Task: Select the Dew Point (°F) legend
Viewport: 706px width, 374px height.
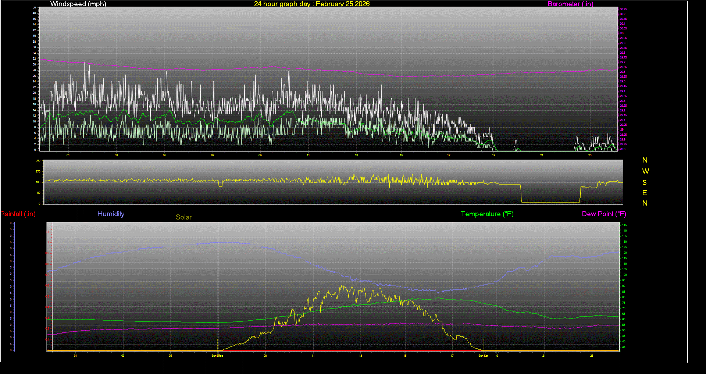Action: [x=604, y=214]
